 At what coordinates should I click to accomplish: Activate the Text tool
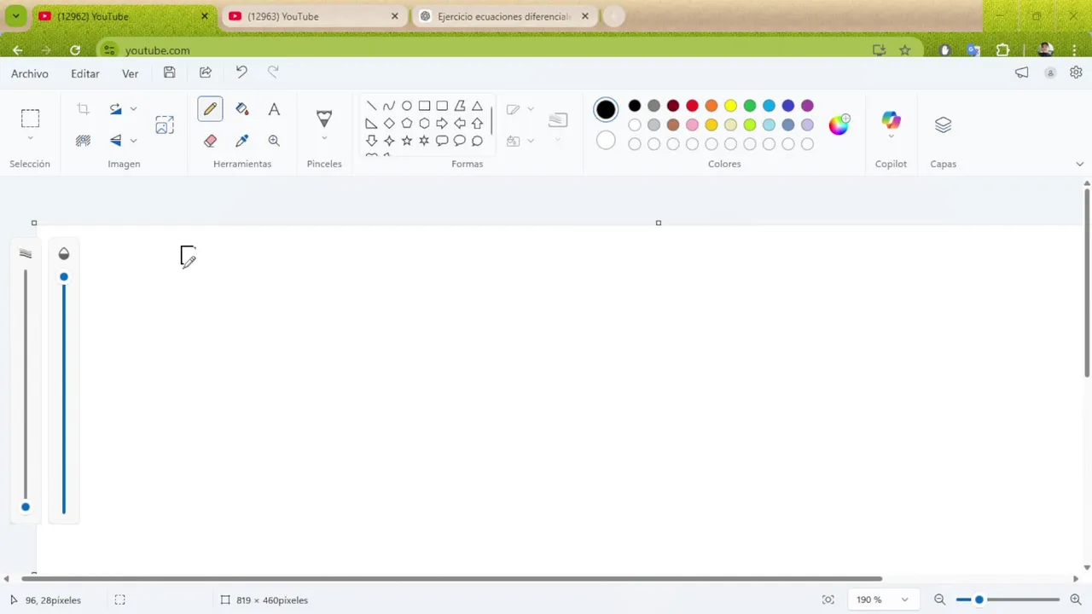coord(274,109)
